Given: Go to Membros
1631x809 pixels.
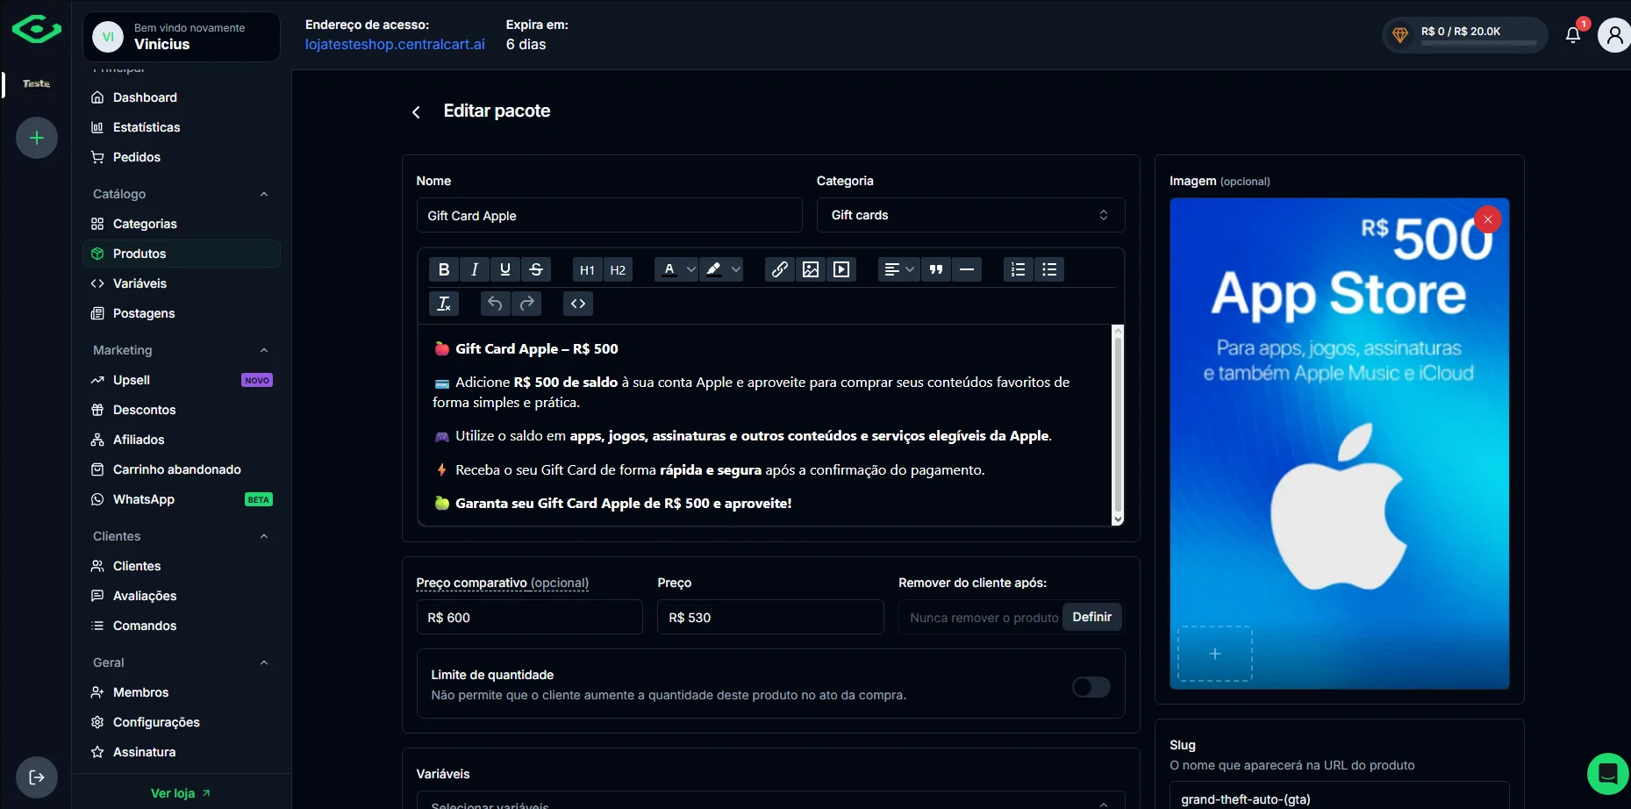Looking at the screenshot, I should click(182, 692).
